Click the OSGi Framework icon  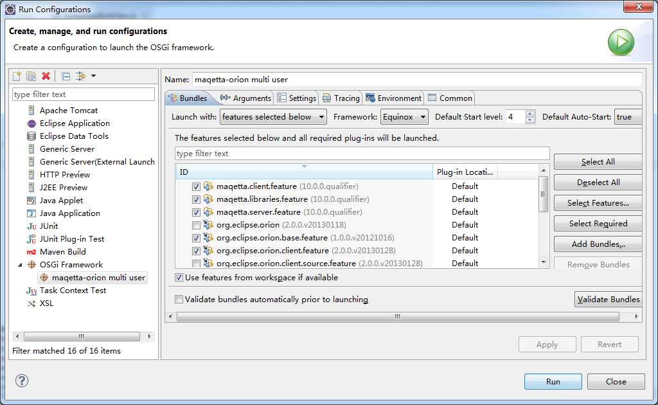(x=31, y=265)
